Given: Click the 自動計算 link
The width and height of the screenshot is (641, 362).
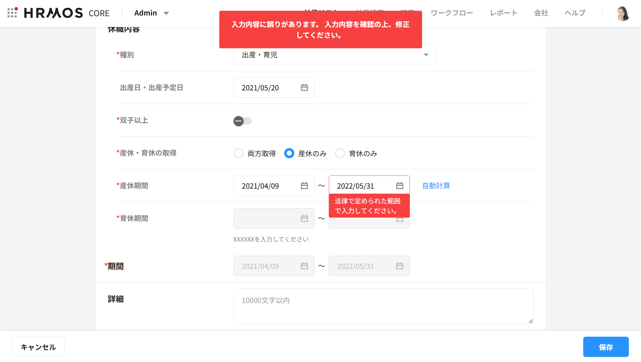Looking at the screenshot, I should point(436,186).
